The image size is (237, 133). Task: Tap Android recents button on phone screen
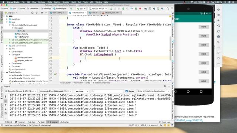coord(201,92)
